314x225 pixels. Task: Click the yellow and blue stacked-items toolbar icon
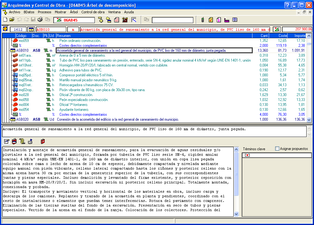(109, 20)
